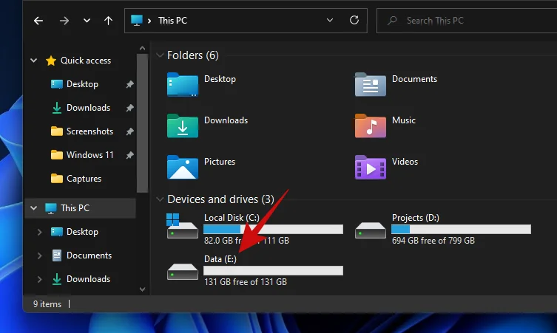557x333 pixels.
Task: Click the Data (E:) usage bar
Action: point(273,270)
